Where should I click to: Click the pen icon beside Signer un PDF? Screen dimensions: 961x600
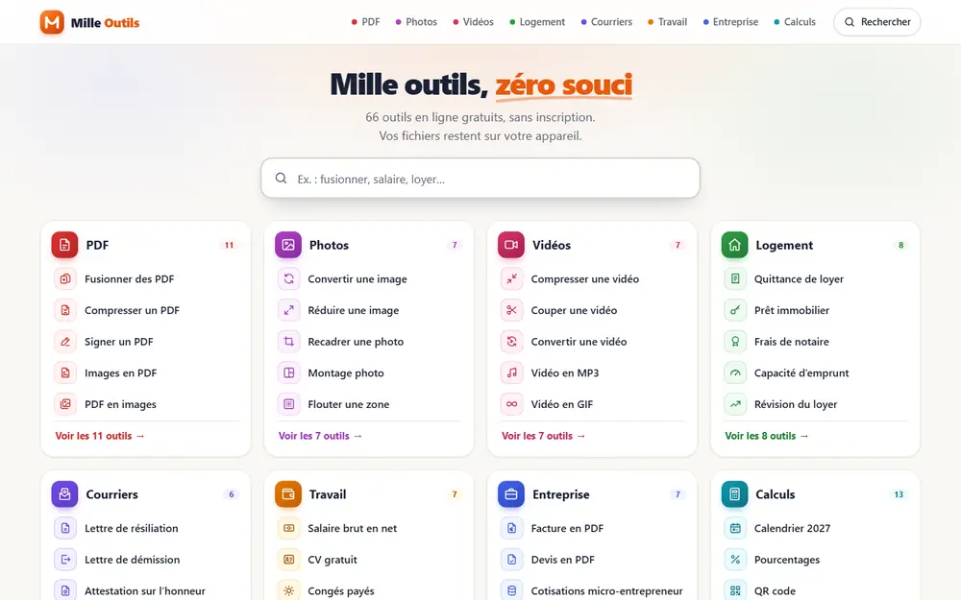click(65, 342)
